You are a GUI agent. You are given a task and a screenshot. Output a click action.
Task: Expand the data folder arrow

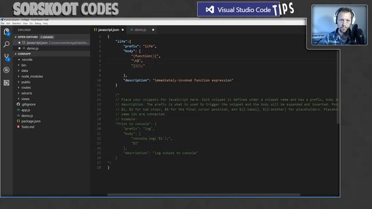[x=19, y=71]
